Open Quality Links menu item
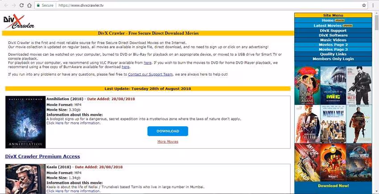 pyautogui.click(x=333, y=54)
